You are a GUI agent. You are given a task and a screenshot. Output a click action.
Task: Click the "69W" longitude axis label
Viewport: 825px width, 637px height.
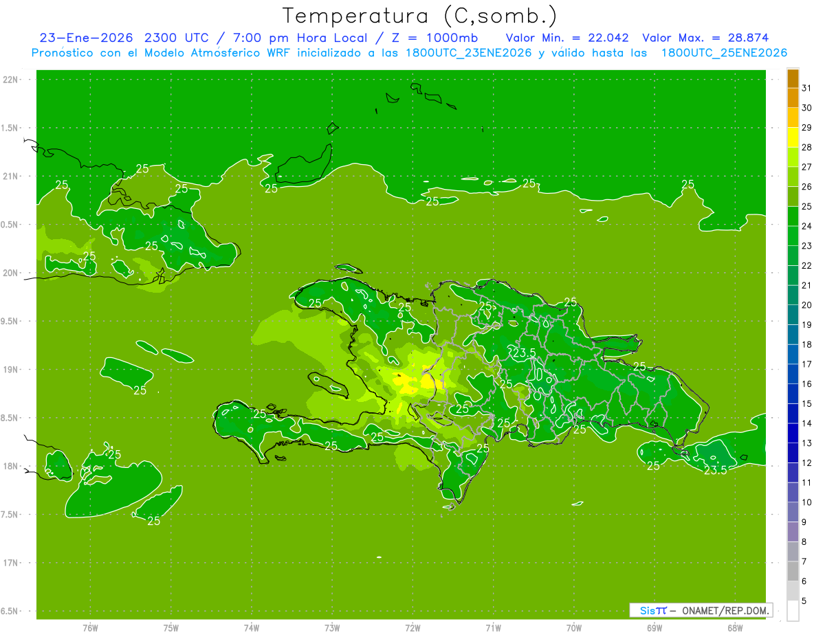(654, 628)
